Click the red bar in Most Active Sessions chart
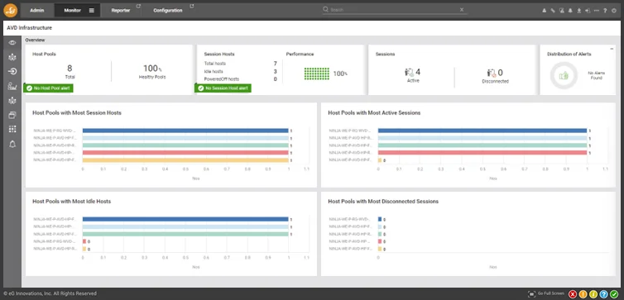This screenshot has width=624, height=300. 482,153
